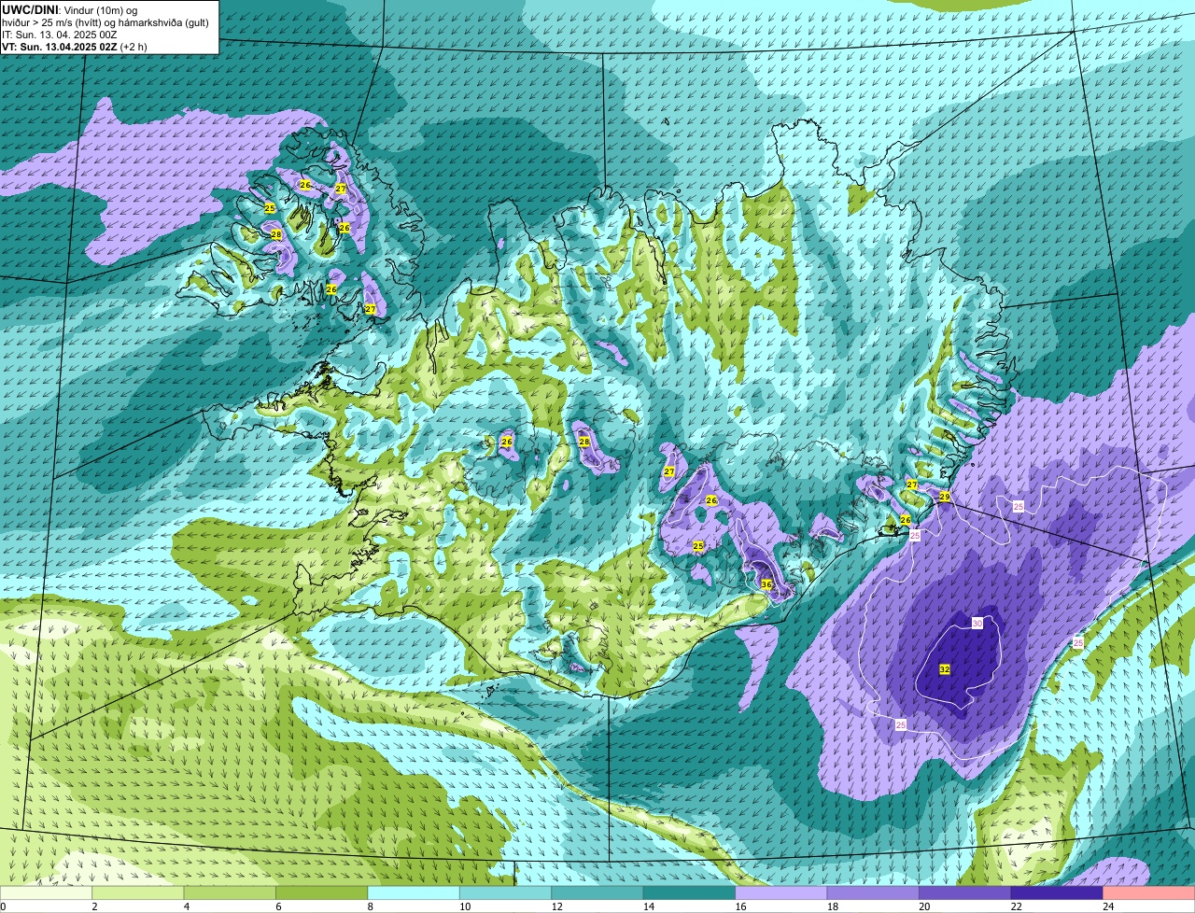1195x913 pixels.
Task: Pick the 6–8 m/s olive green legend band
Action: [323, 892]
